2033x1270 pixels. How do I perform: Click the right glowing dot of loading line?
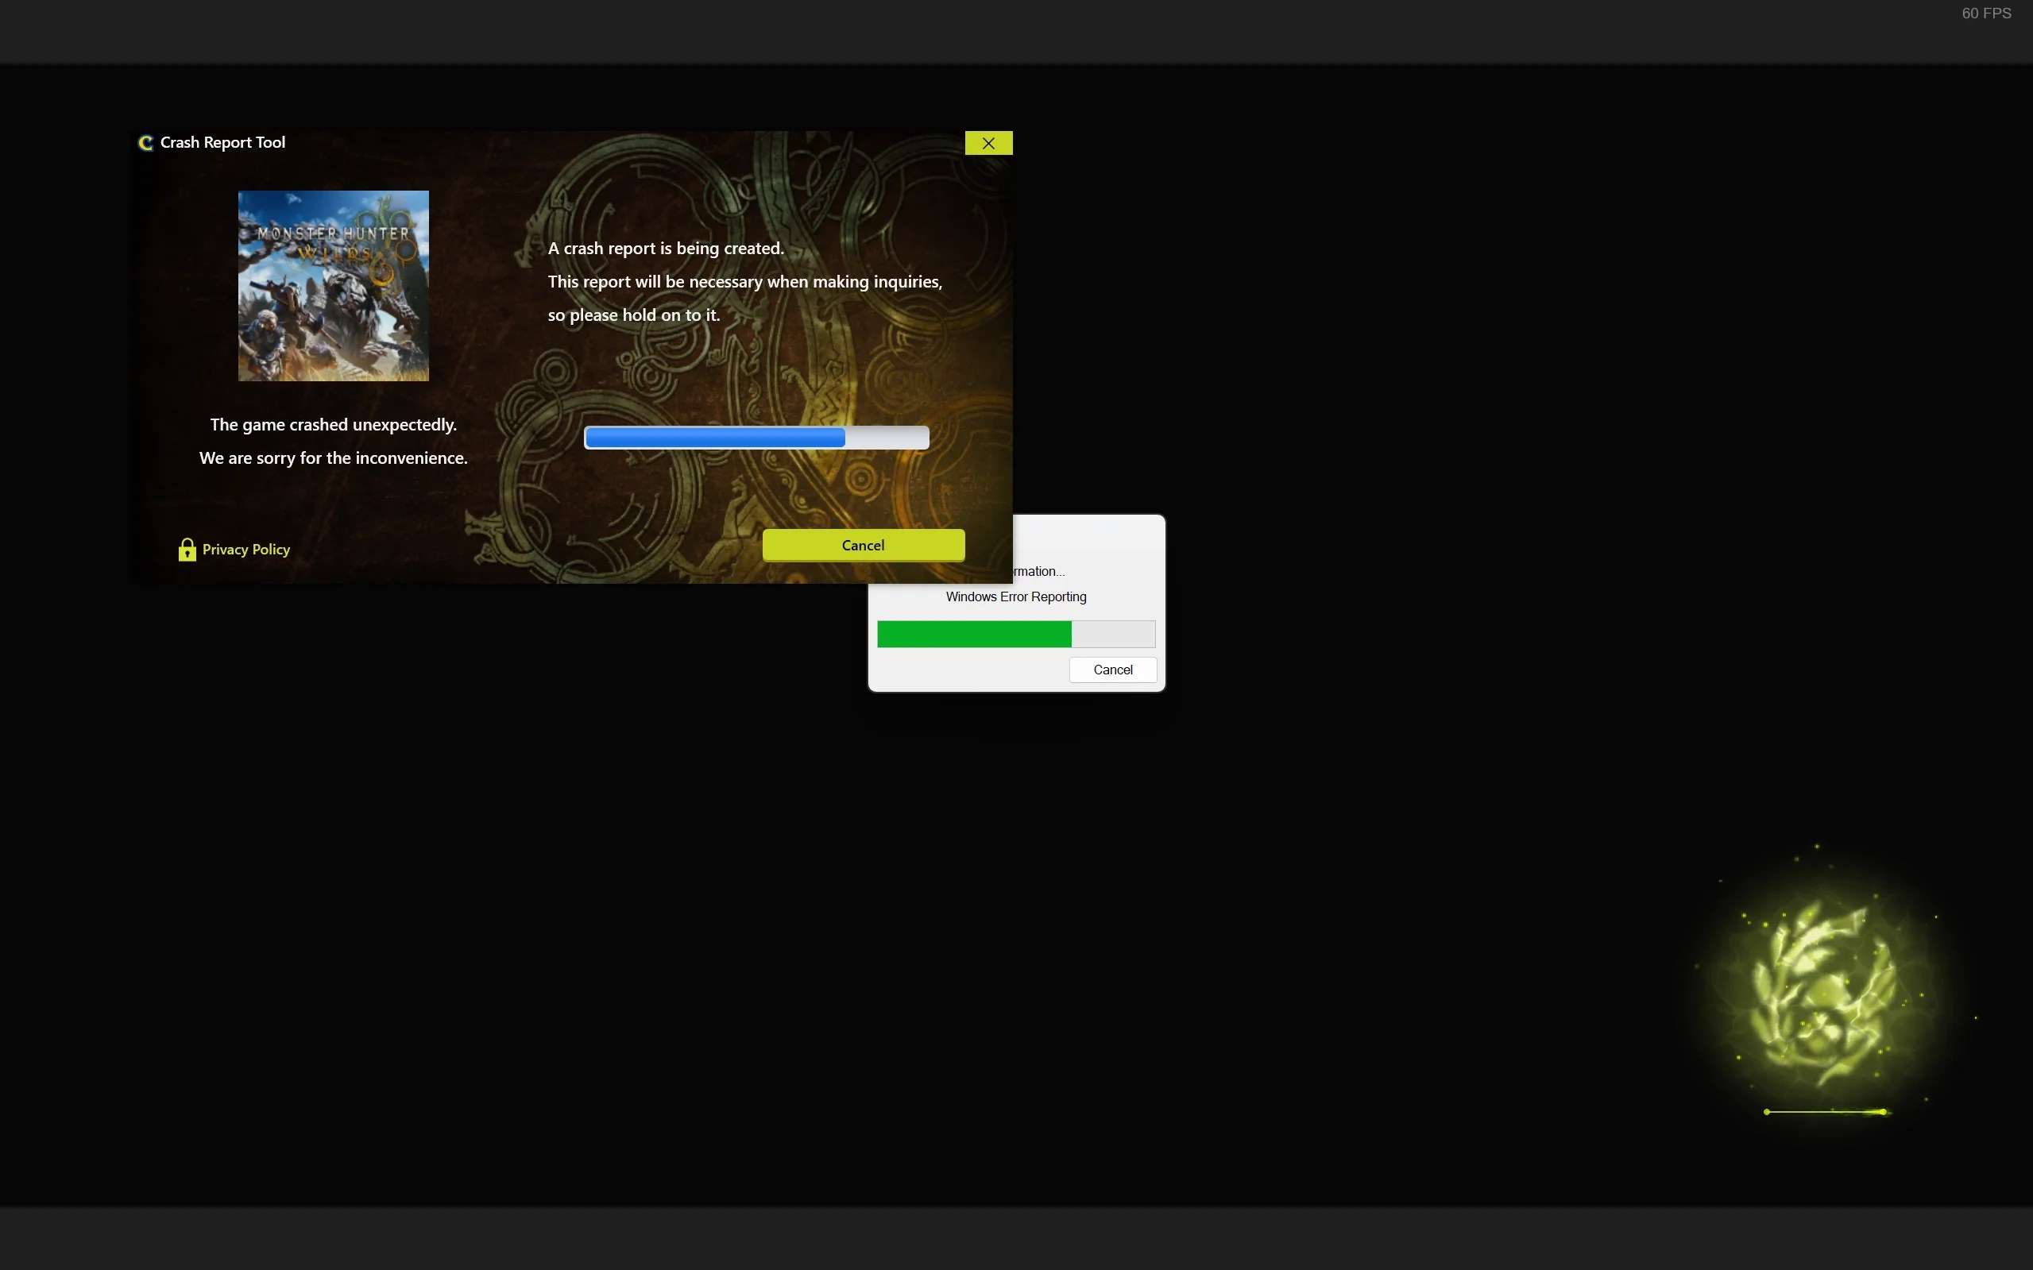click(1883, 1112)
